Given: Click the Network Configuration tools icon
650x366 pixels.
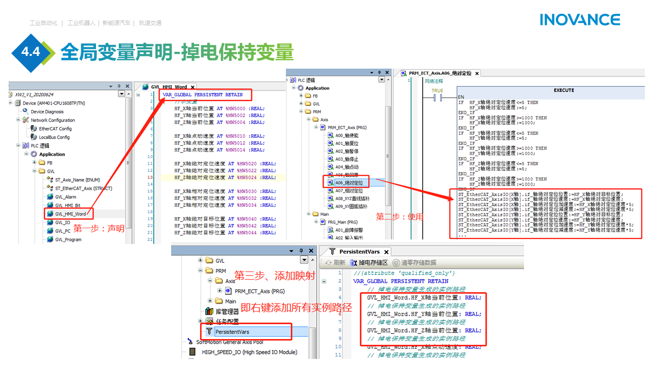Looking at the screenshot, I should coord(25,120).
